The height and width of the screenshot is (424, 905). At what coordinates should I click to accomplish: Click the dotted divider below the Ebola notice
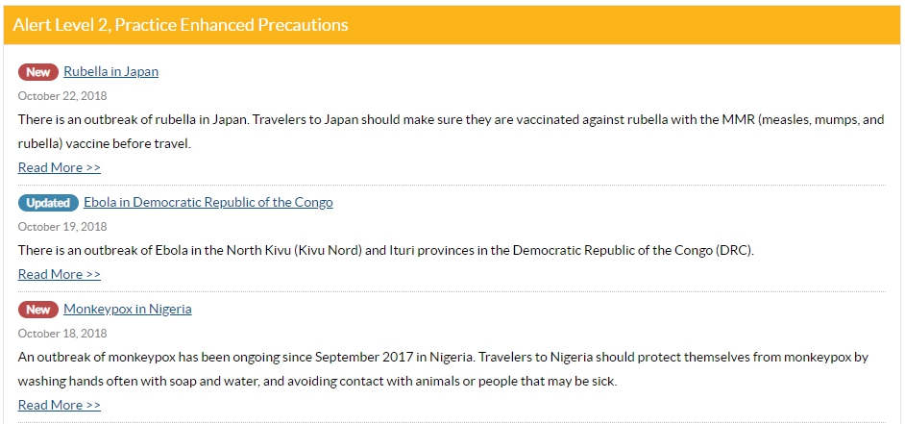452,291
